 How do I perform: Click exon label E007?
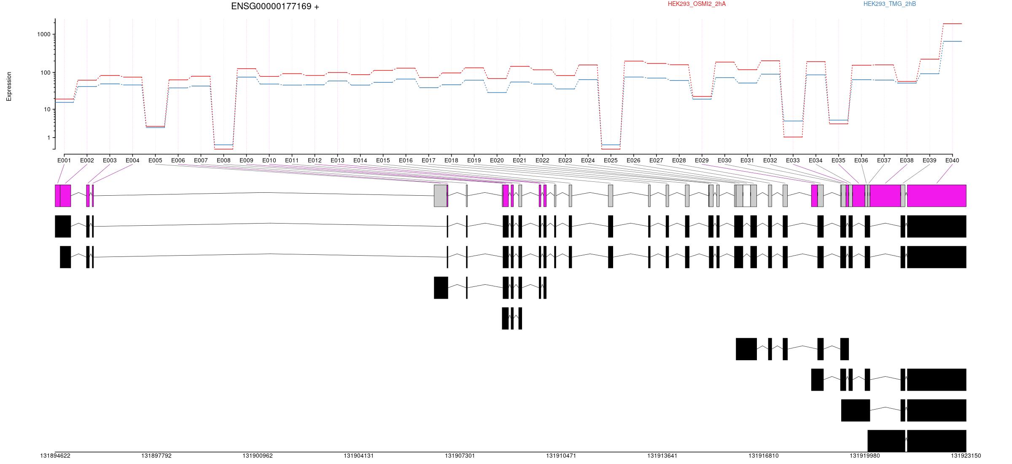click(x=201, y=160)
